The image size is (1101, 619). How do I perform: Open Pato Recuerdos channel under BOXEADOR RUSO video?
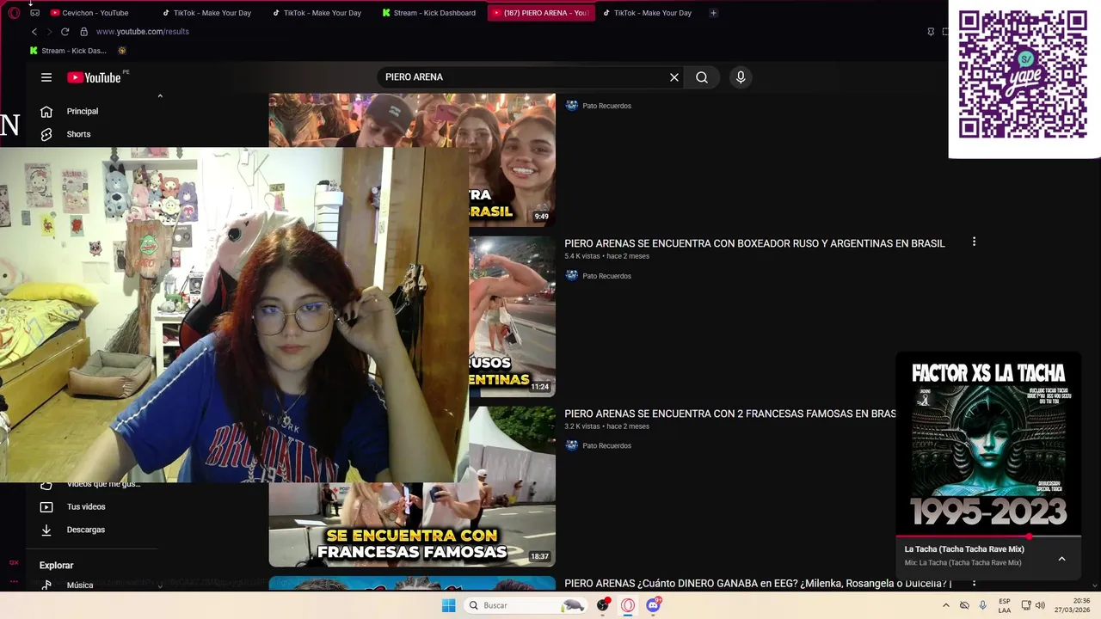[606, 276]
